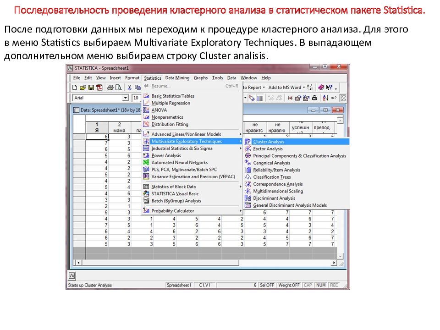440x330 pixels.
Task: Open the Arial font name dropdown
Action: click(125, 98)
